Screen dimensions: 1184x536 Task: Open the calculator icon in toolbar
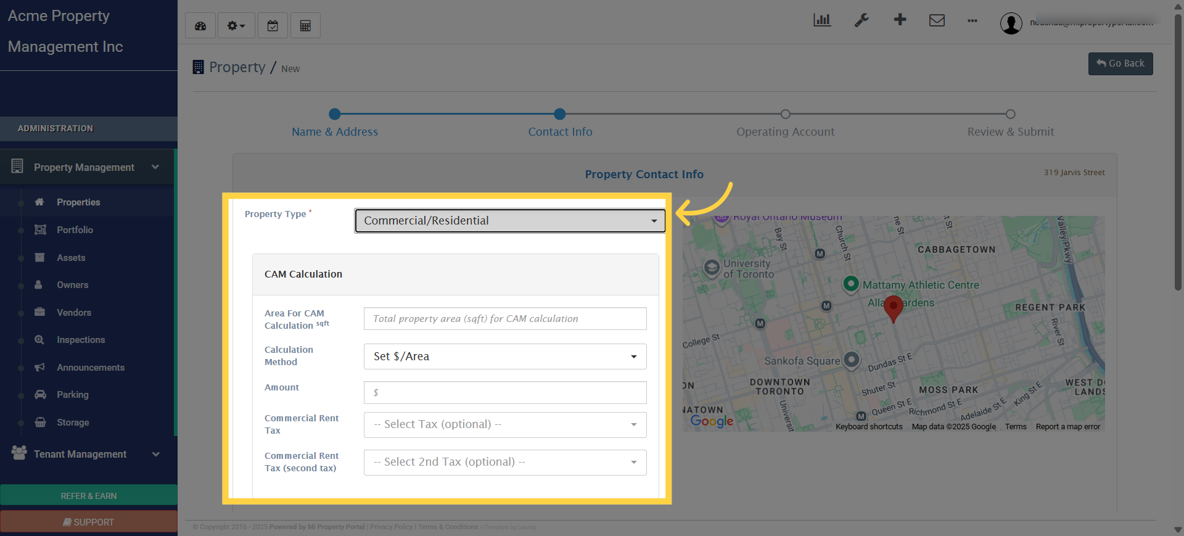[x=305, y=26]
